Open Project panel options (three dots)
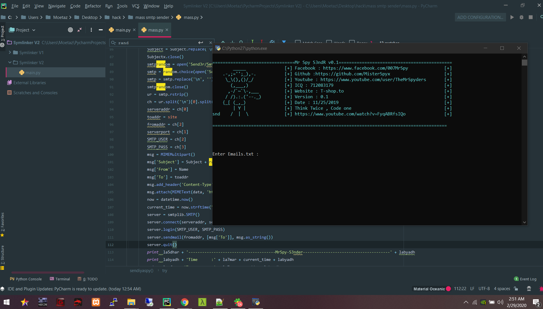 [91, 30]
